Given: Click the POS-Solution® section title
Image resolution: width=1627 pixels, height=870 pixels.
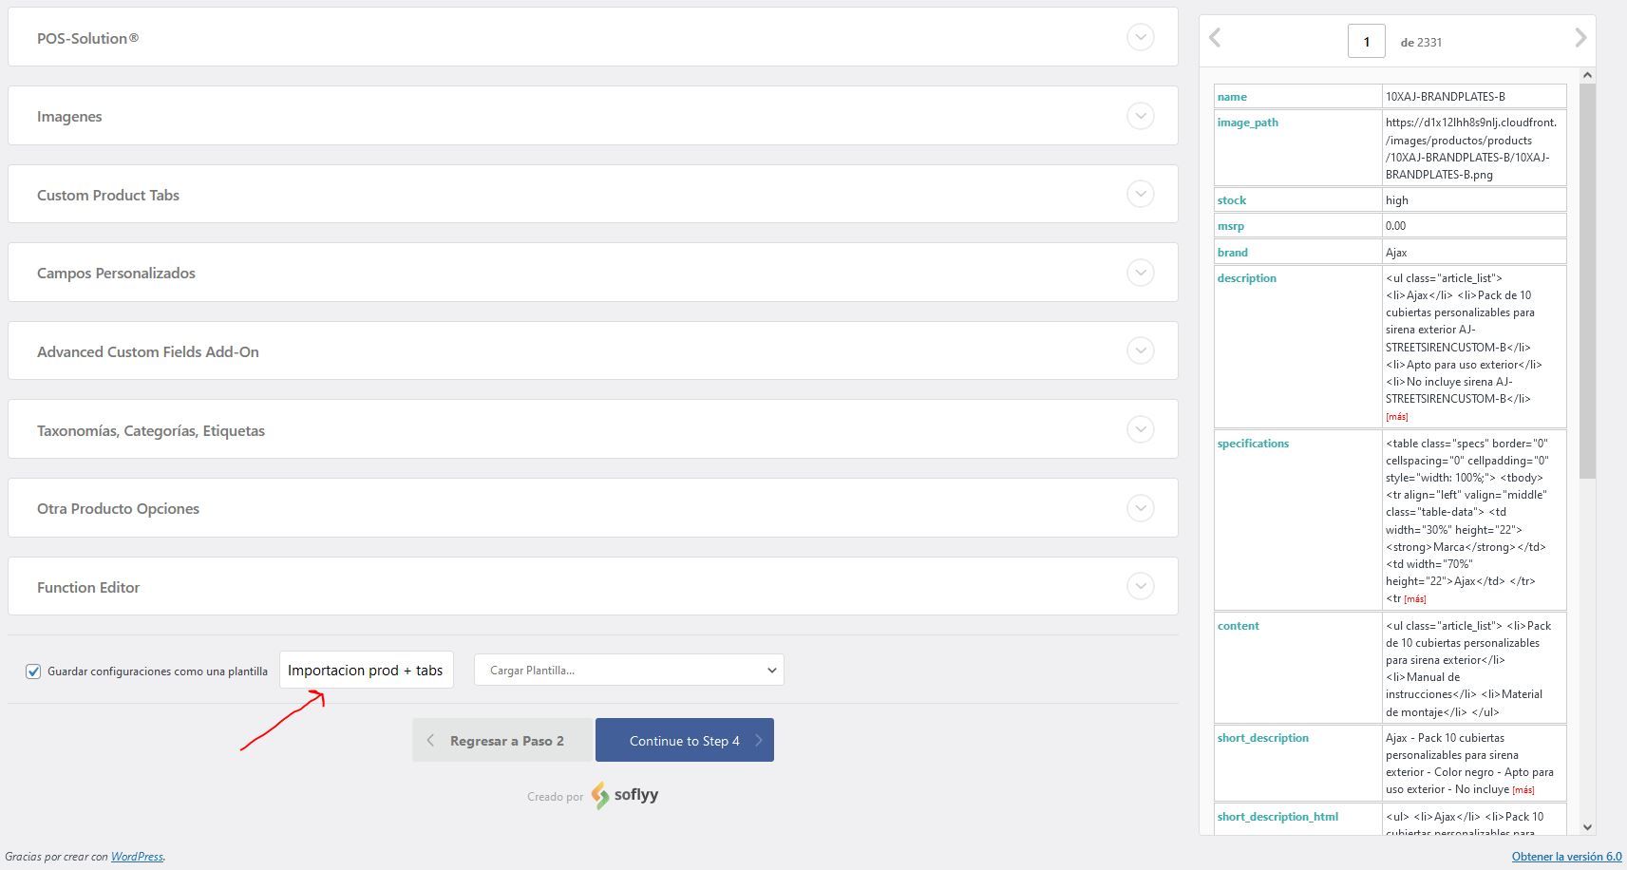Looking at the screenshot, I should coord(88,38).
